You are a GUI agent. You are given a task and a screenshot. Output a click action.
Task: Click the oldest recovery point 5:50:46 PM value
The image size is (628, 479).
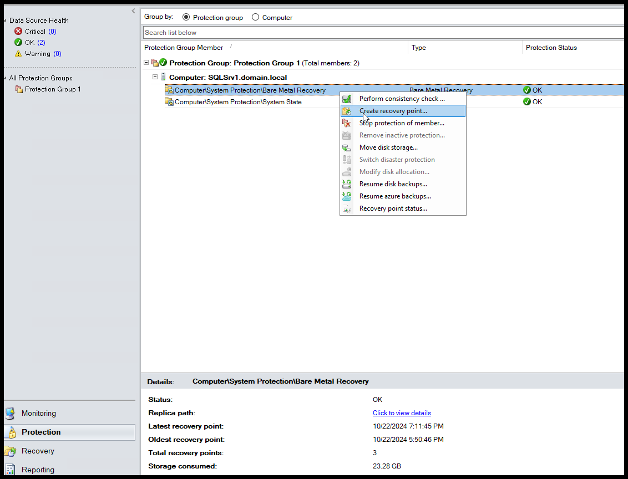pos(408,440)
